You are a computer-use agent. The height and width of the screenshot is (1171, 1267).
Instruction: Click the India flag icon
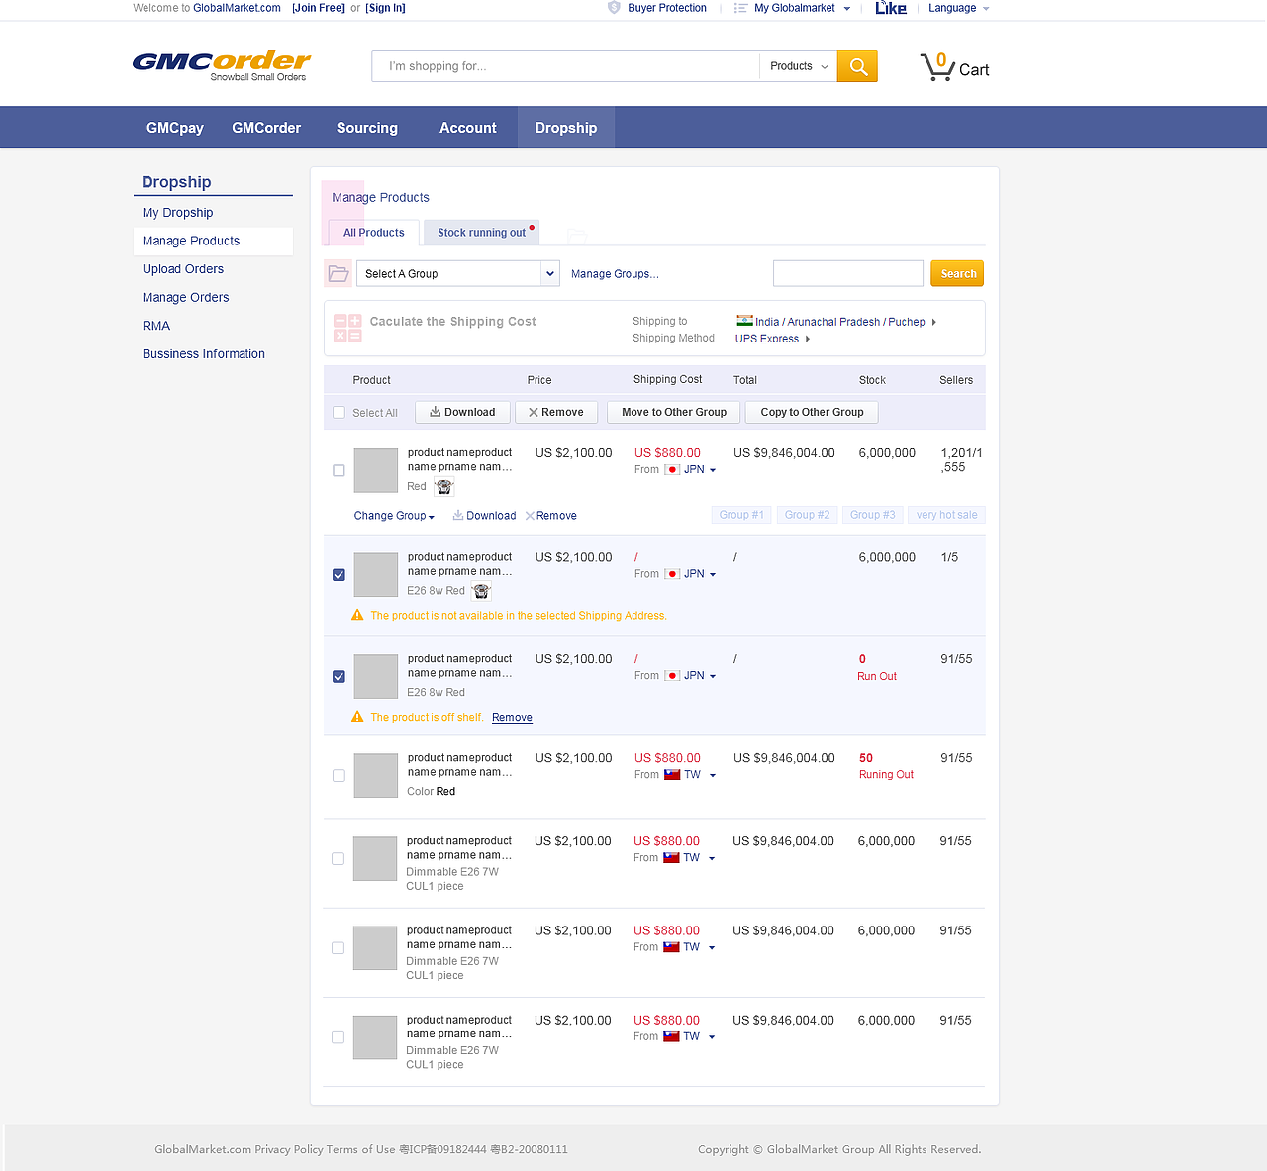click(744, 321)
